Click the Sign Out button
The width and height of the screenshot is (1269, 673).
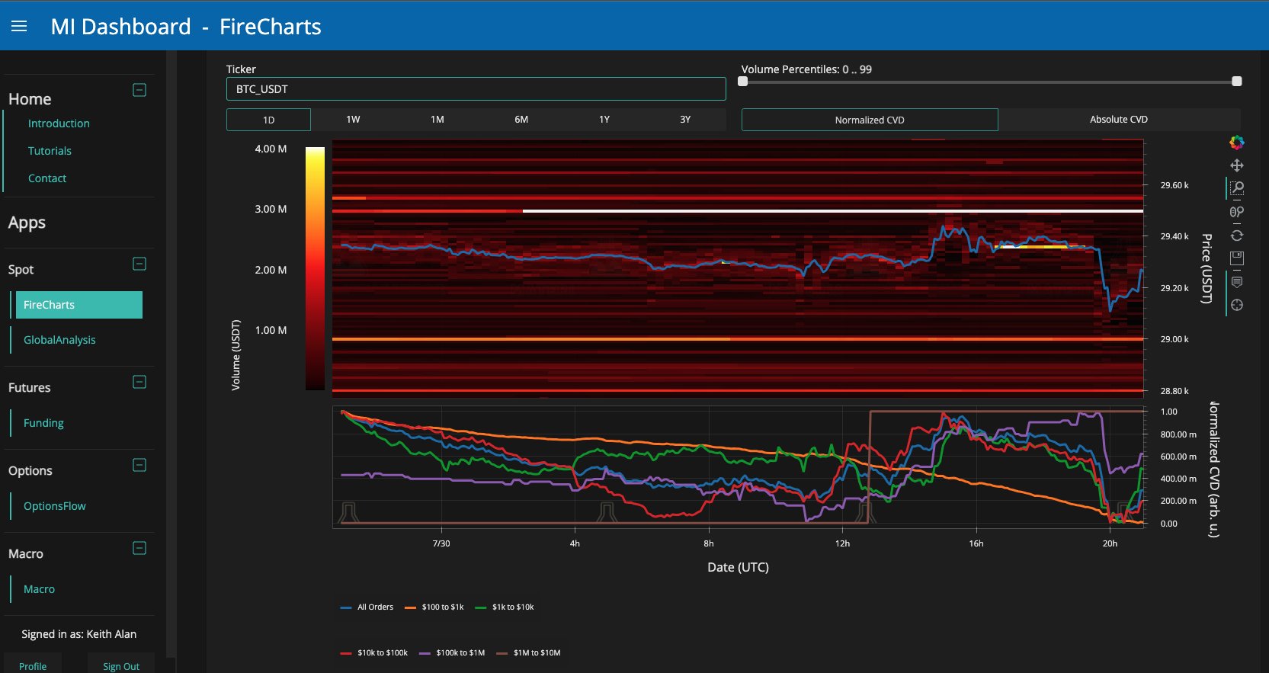121,666
